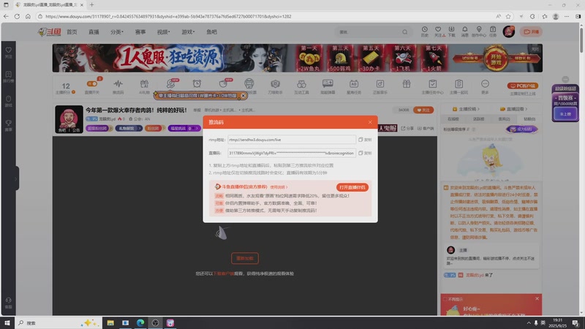Dismiss the orange daily-reward tooltip
Image resolution: width=585 pixels, height=329 pixels.
[243, 96]
